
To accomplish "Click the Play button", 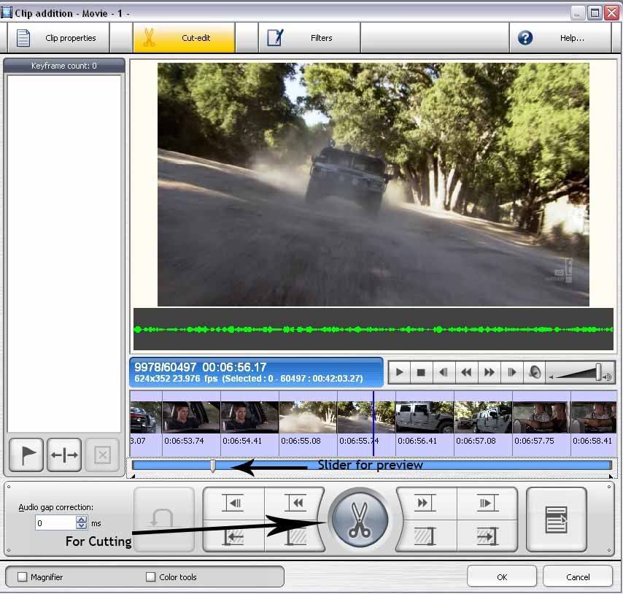I will 400,373.
